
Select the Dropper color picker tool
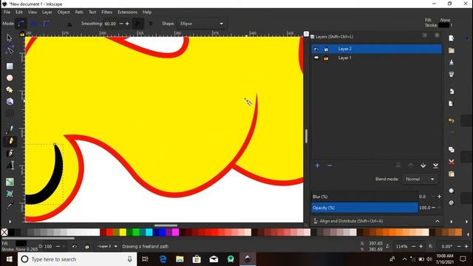[10, 205]
